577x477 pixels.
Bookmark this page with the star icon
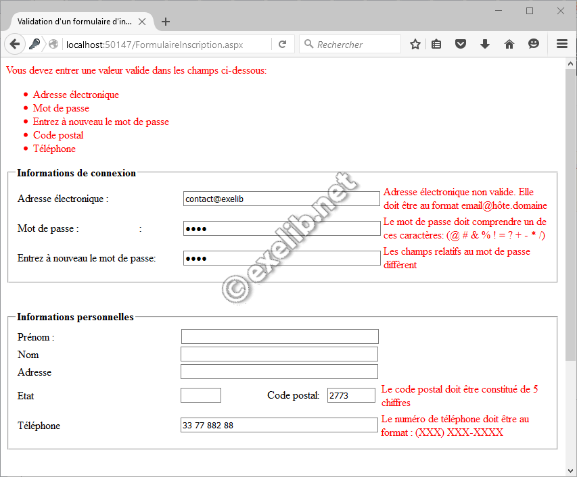[x=415, y=44]
